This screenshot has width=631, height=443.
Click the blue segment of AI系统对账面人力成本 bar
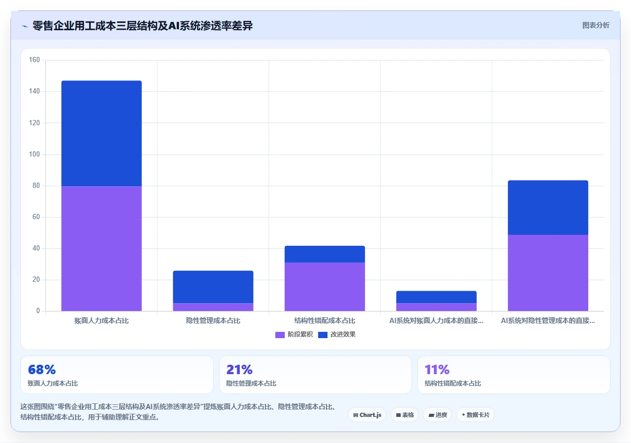pyautogui.click(x=436, y=297)
